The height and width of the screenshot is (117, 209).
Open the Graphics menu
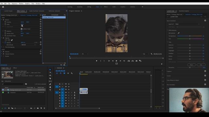tap(27, 4)
